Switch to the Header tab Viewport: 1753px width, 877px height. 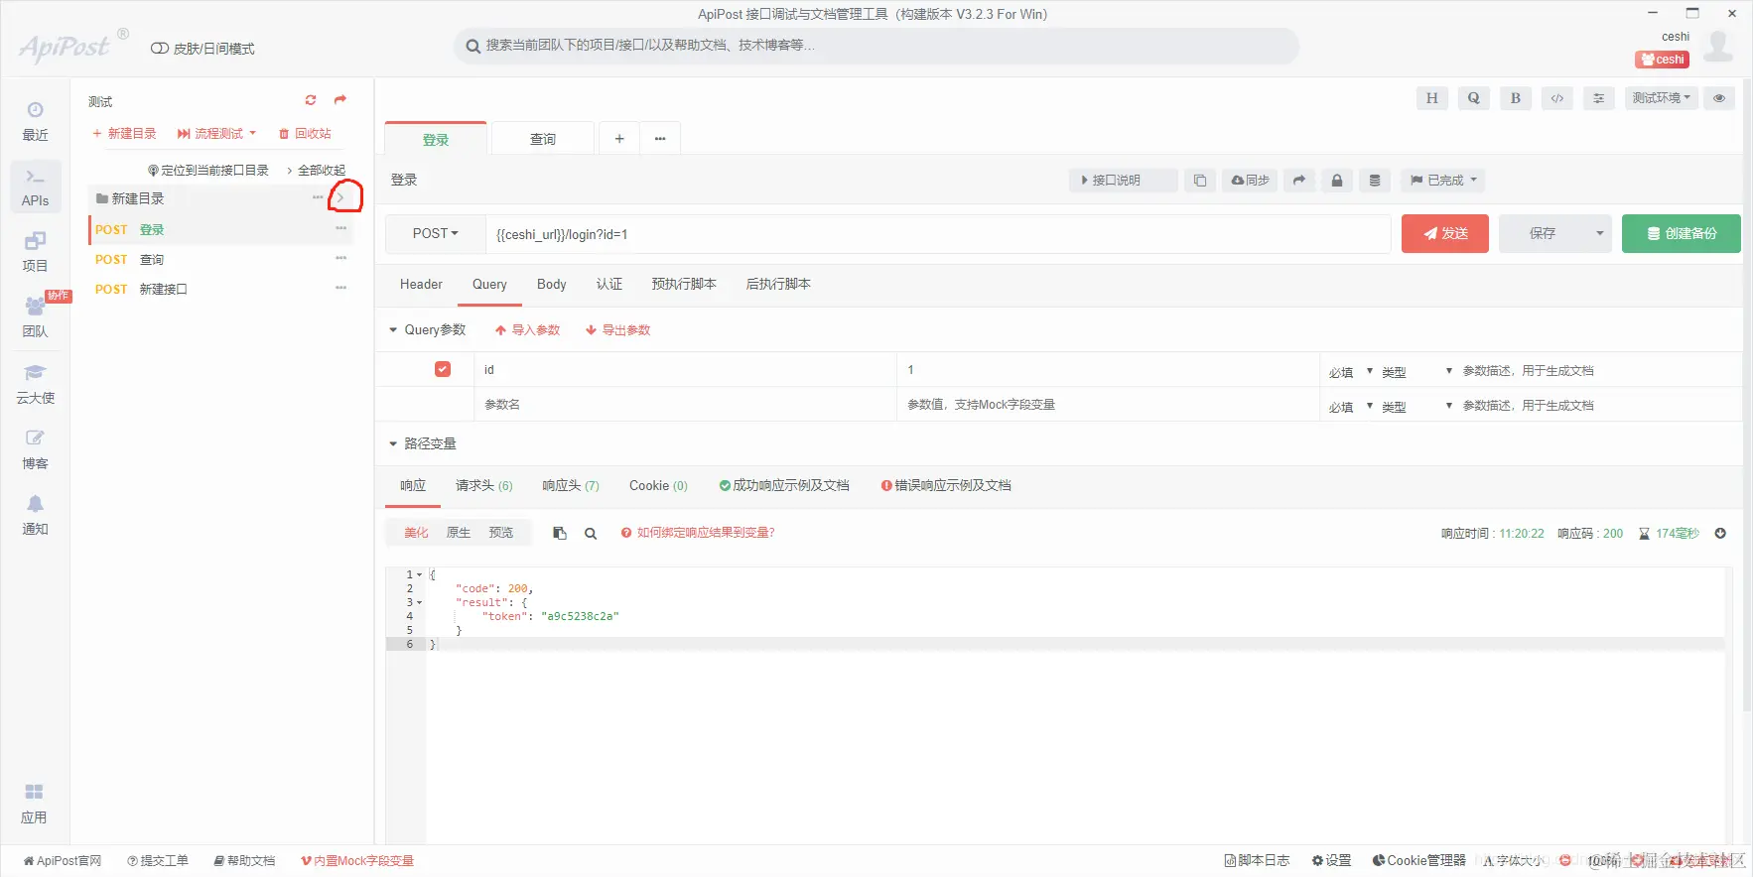coord(421,284)
